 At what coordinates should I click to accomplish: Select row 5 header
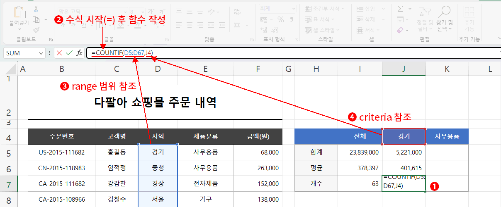(x=9, y=152)
